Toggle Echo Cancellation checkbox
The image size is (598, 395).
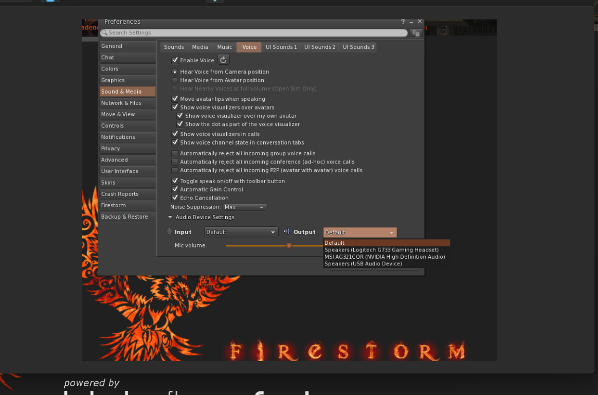pyautogui.click(x=175, y=197)
